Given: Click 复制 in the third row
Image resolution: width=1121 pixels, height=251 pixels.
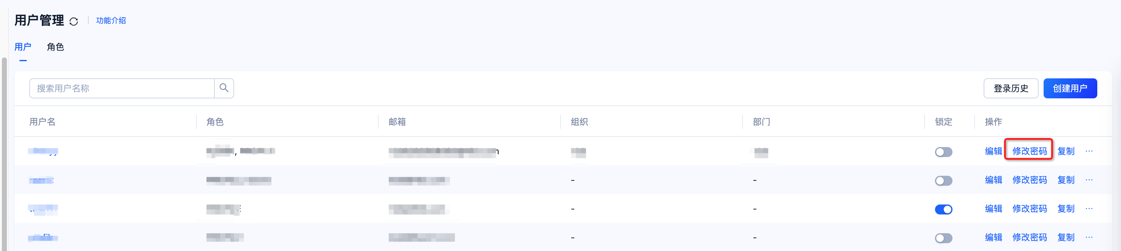Looking at the screenshot, I should (1066, 208).
